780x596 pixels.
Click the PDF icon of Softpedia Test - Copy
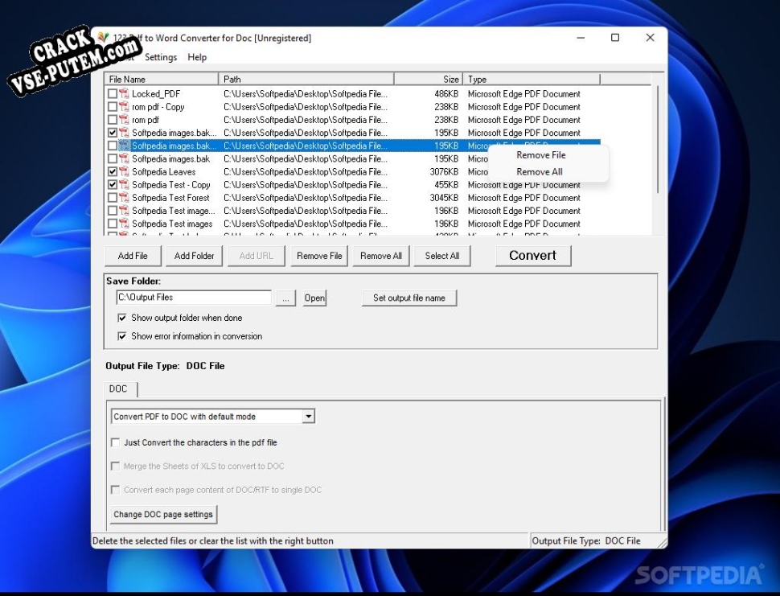(x=124, y=185)
